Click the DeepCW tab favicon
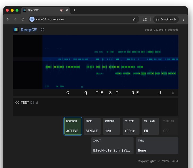The height and width of the screenshot is (168, 193). [25, 10]
